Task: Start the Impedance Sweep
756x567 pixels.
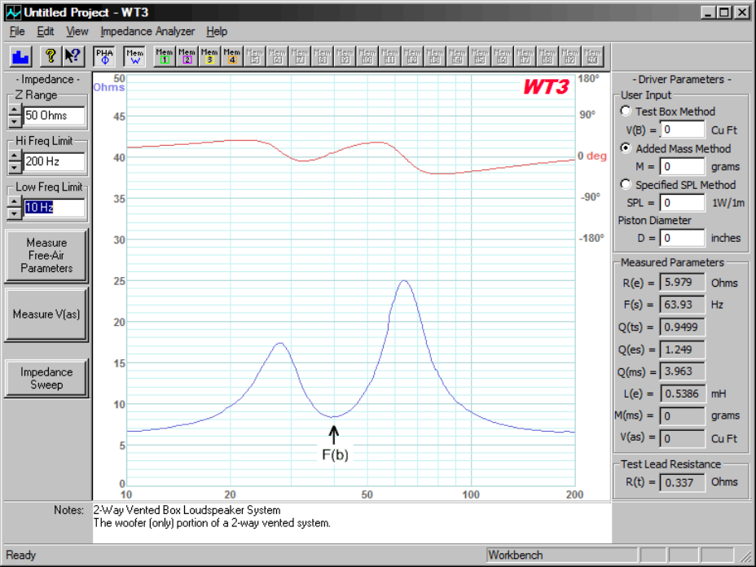Action: point(46,378)
